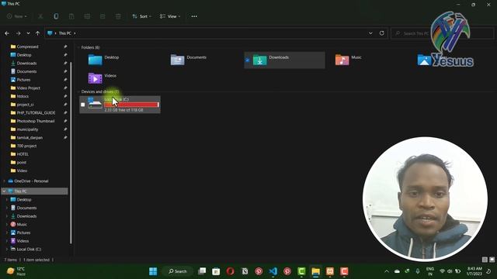Expand OneDrive - Personal in sidebar
Viewport: 497px width, 279px height.
point(4,181)
